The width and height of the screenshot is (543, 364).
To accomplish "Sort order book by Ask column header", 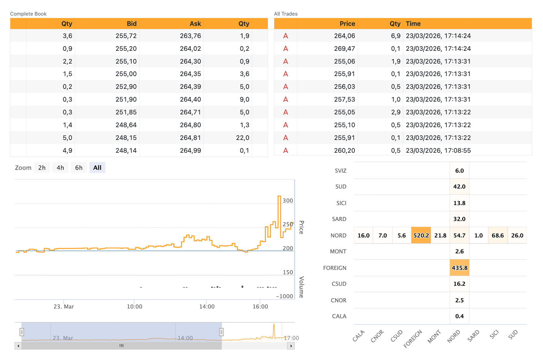I will point(195,24).
